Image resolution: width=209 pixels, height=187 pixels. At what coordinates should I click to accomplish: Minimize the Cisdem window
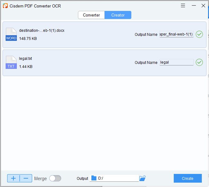click(x=194, y=6)
